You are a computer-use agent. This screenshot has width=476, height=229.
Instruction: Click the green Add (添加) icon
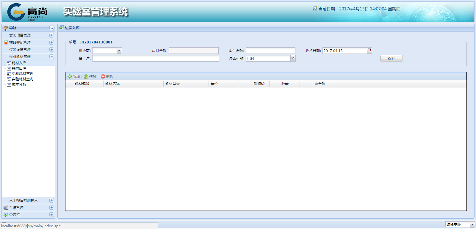tap(70, 76)
